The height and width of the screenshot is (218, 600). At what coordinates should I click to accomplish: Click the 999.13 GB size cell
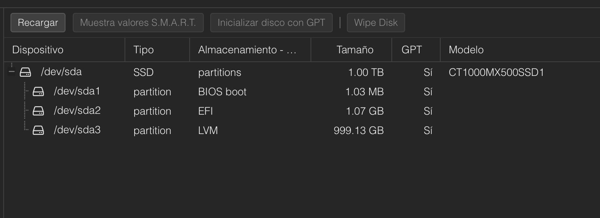(359, 130)
